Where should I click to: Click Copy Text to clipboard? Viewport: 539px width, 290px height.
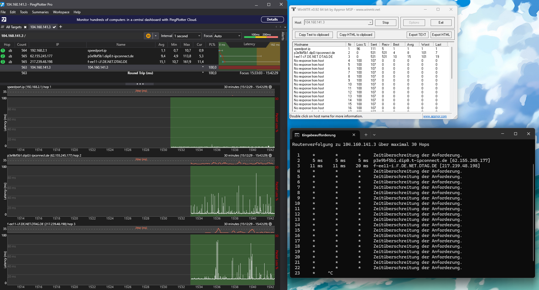tap(314, 35)
